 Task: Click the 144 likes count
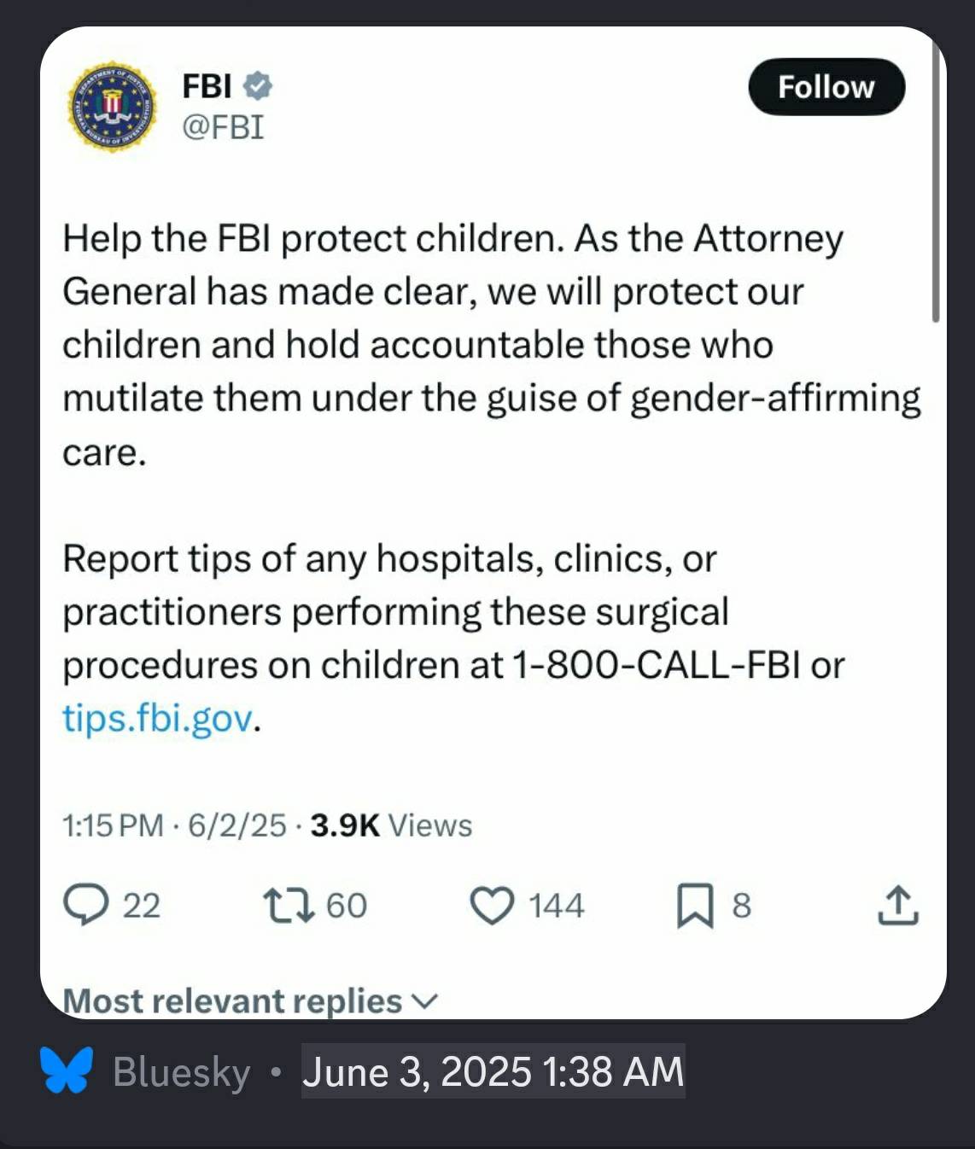pos(556,906)
